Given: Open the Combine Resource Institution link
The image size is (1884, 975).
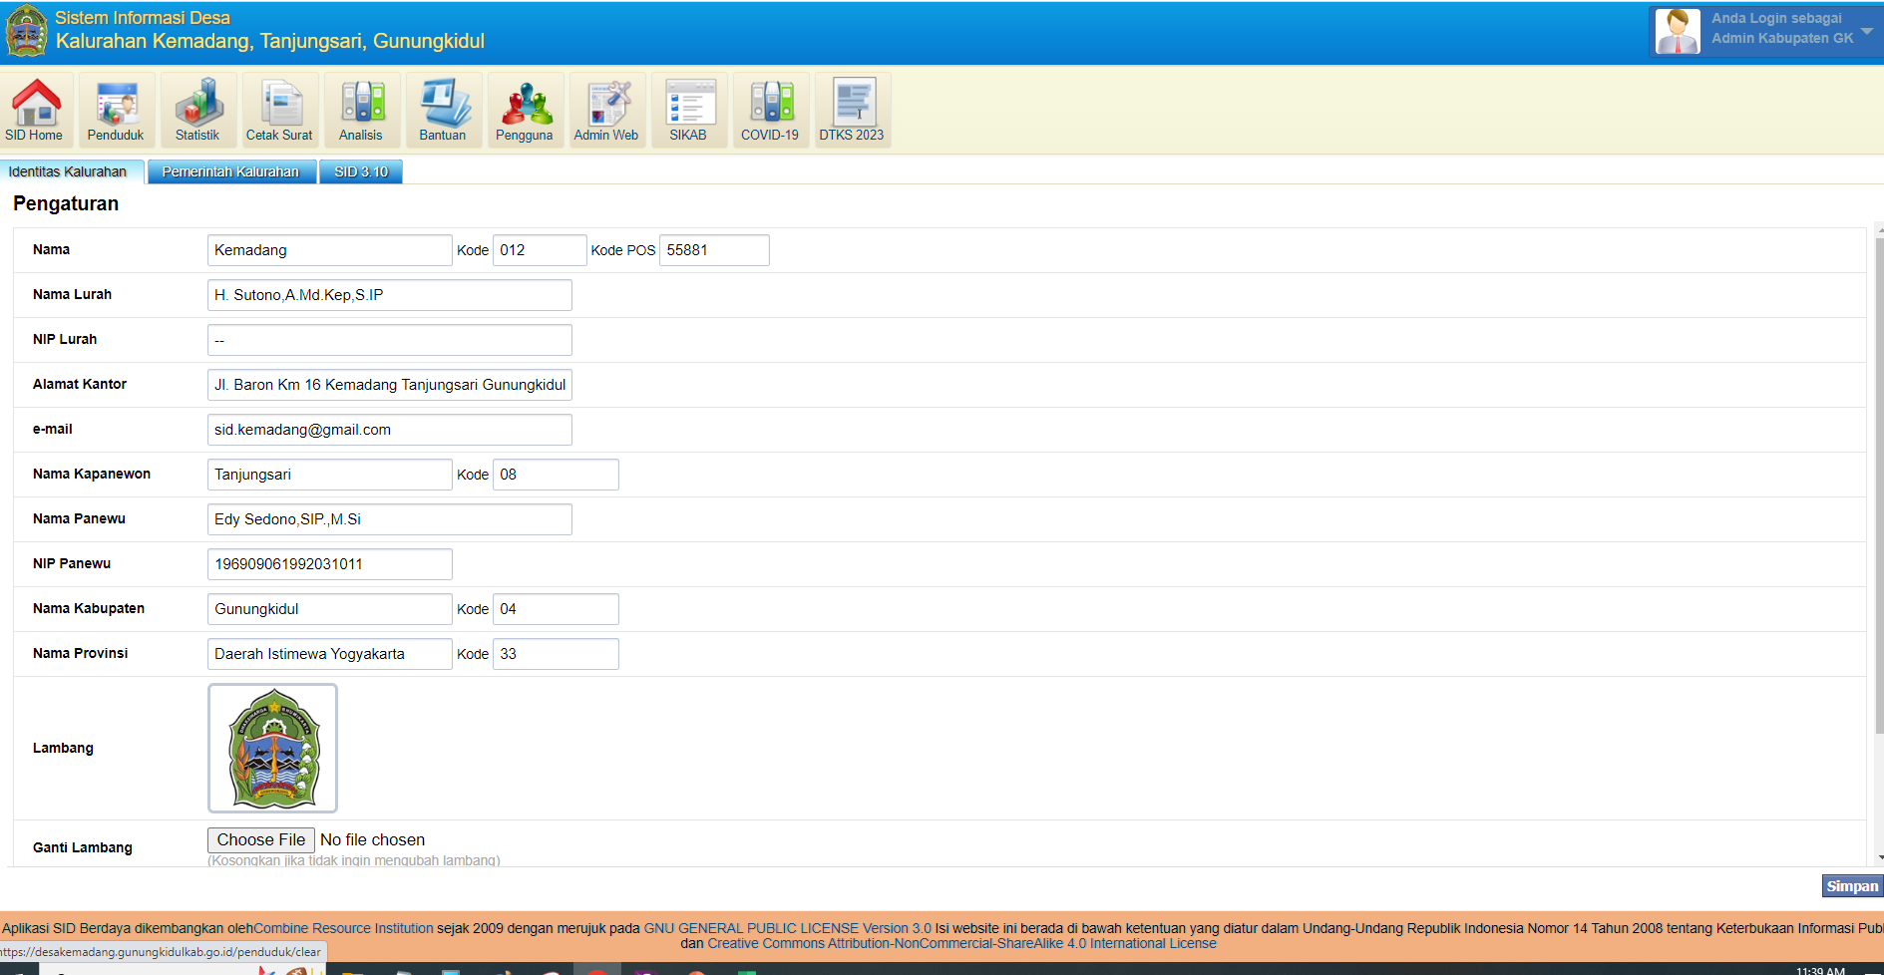Looking at the screenshot, I should [x=343, y=928].
